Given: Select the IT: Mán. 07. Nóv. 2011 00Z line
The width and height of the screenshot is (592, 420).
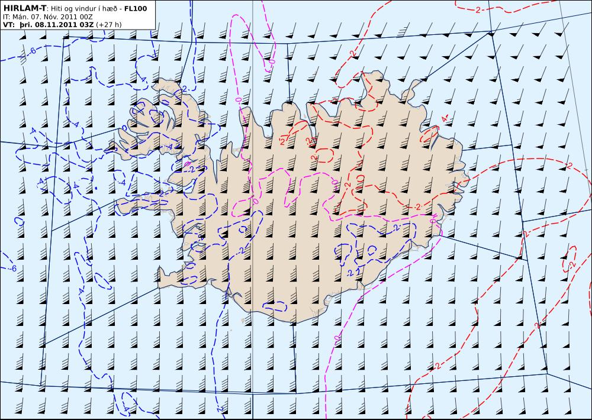Looking at the screenshot, I should [x=47, y=17].
